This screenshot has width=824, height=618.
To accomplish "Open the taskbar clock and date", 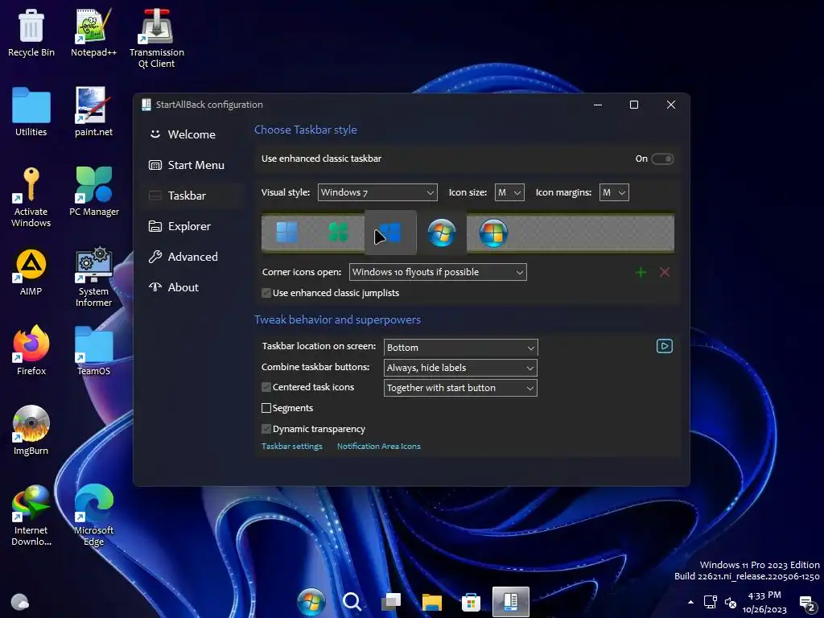I will pyautogui.click(x=764, y=602).
